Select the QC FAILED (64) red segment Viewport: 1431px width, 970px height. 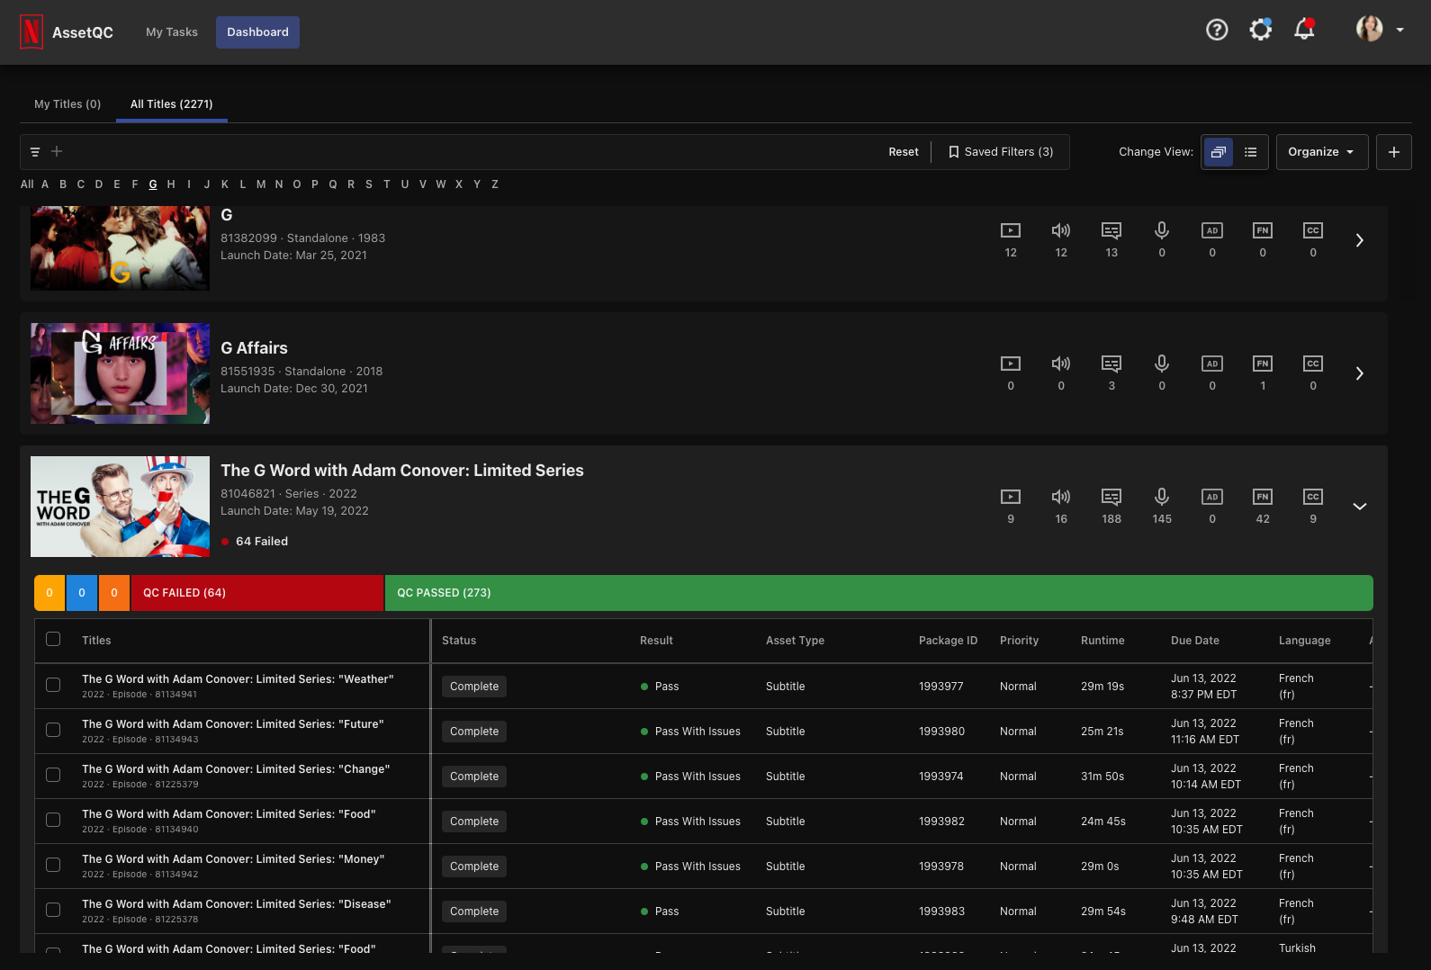click(x=257, y=593)
